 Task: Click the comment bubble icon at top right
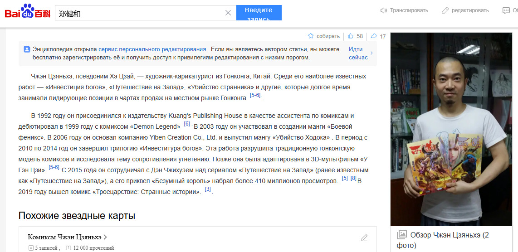506,10
